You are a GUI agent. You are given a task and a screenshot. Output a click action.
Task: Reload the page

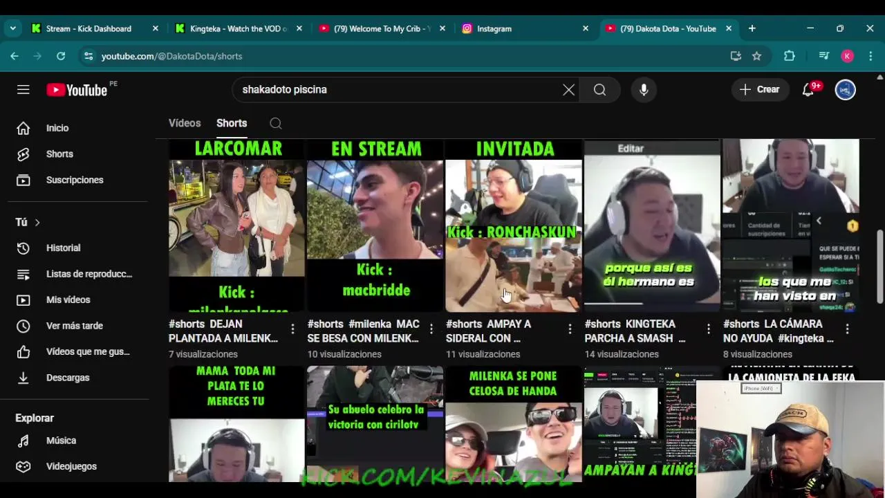(61, 56)
